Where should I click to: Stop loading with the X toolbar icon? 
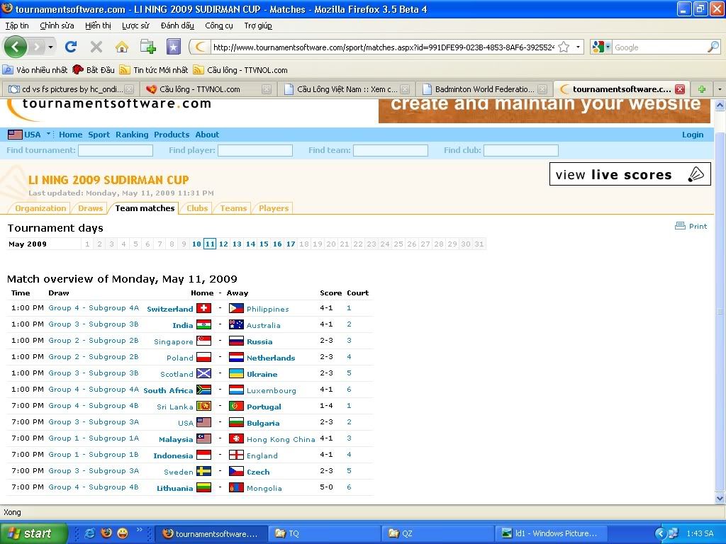coord(96,47)
